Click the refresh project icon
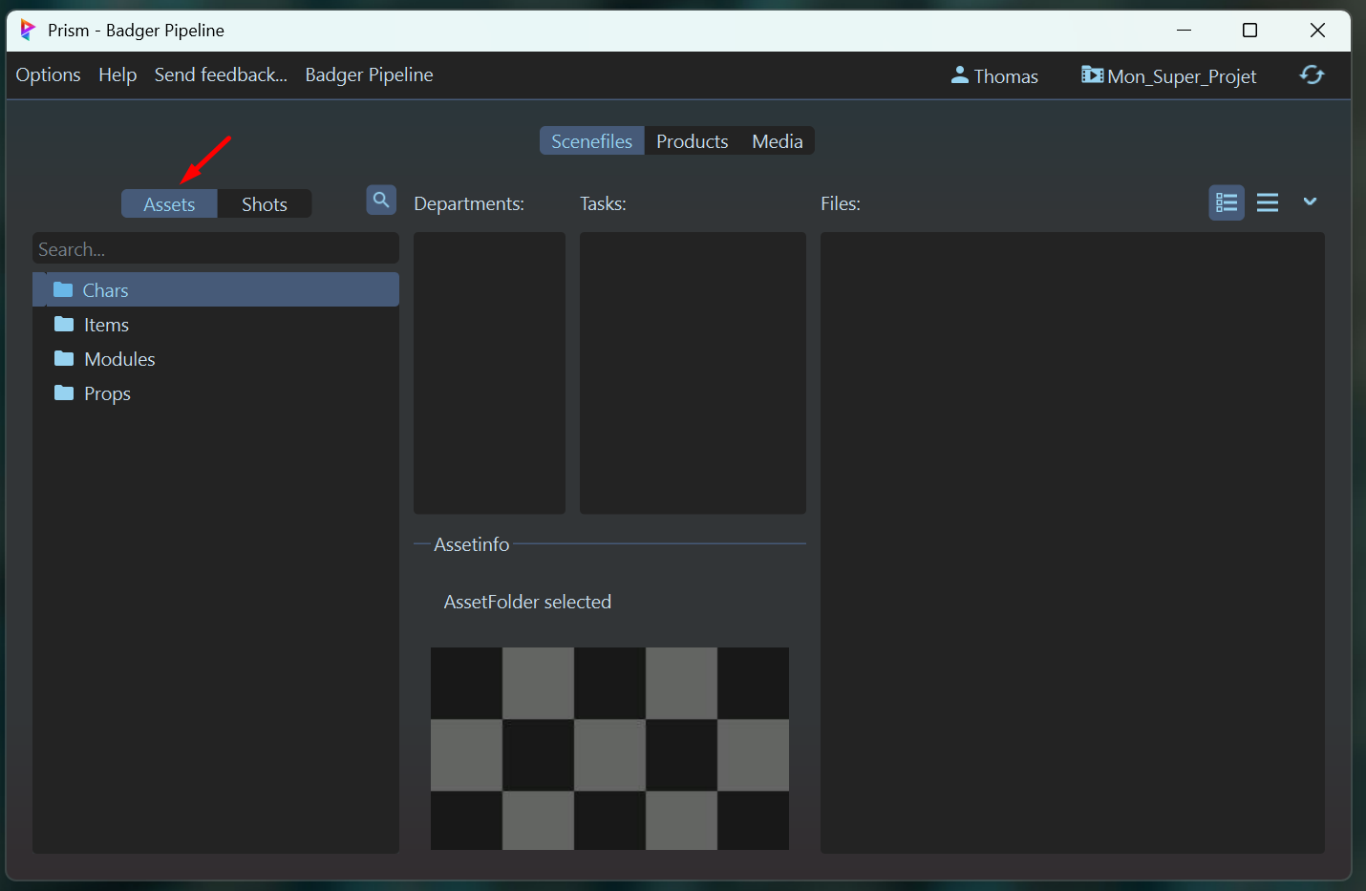1366x891 pixels. coord(1312,74)
